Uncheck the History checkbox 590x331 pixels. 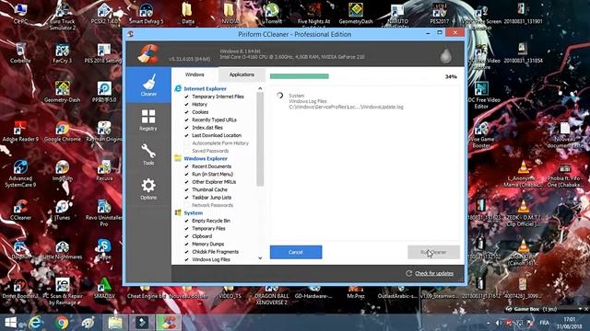(x=186, y=104)
